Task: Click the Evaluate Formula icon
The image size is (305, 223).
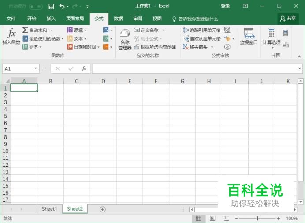Action: point(227,47)
